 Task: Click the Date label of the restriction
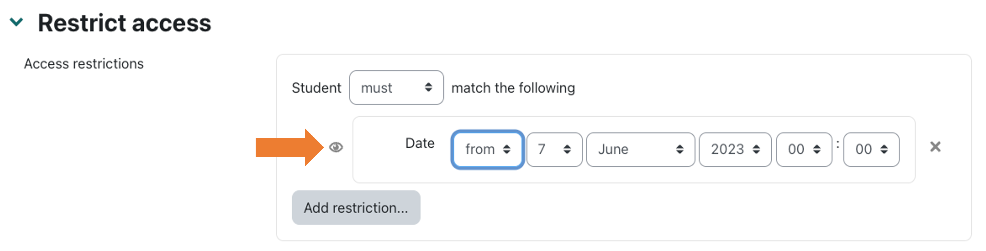(420, 143)
